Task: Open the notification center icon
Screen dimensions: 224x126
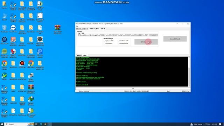Action: 220,124
